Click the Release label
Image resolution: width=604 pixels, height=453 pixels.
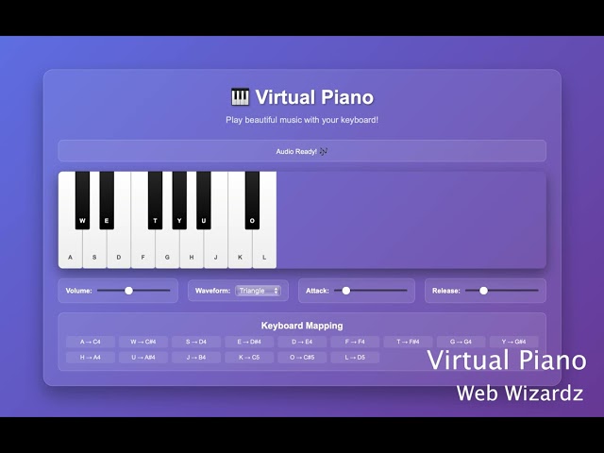coord(446,291)
